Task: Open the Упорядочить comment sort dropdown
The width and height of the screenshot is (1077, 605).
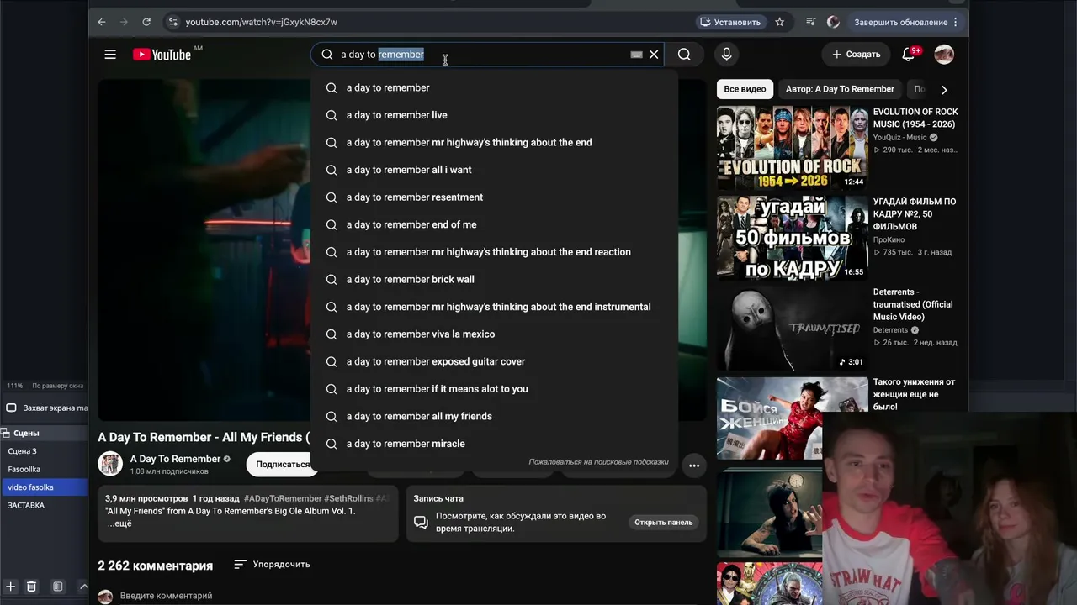Action: point(272,565)
